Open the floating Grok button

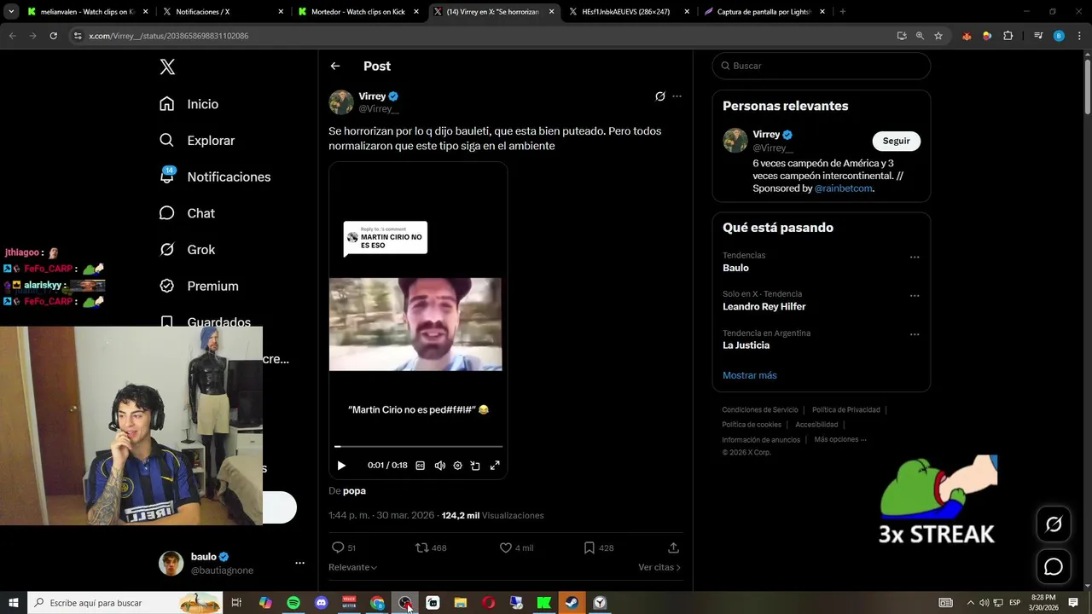tap(1054, 524)
